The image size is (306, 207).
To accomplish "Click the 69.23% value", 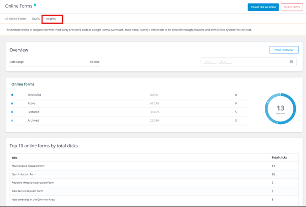I will pos(154,103).
